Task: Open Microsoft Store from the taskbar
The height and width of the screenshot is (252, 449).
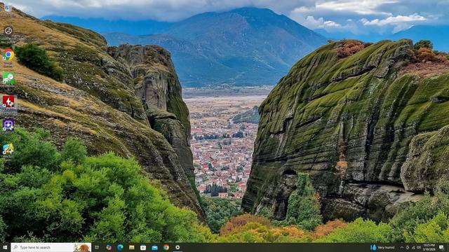Action: (x=143, y=247)
